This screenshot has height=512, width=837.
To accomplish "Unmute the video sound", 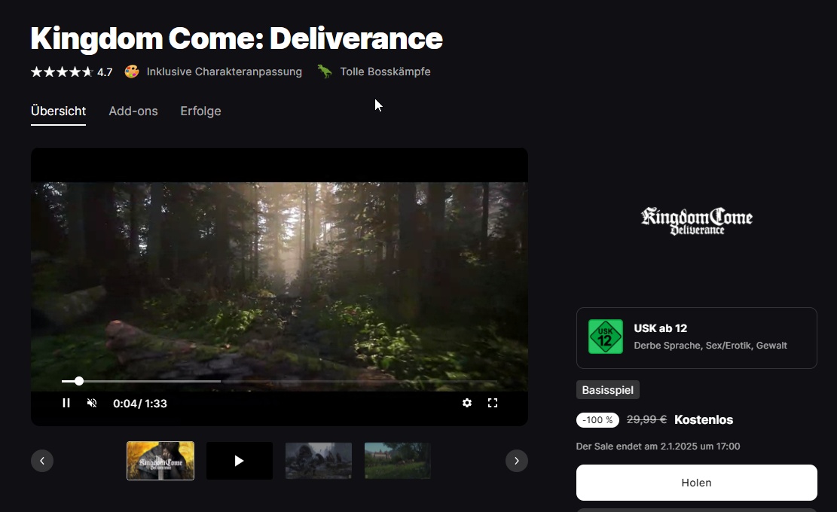I will 92,403.
